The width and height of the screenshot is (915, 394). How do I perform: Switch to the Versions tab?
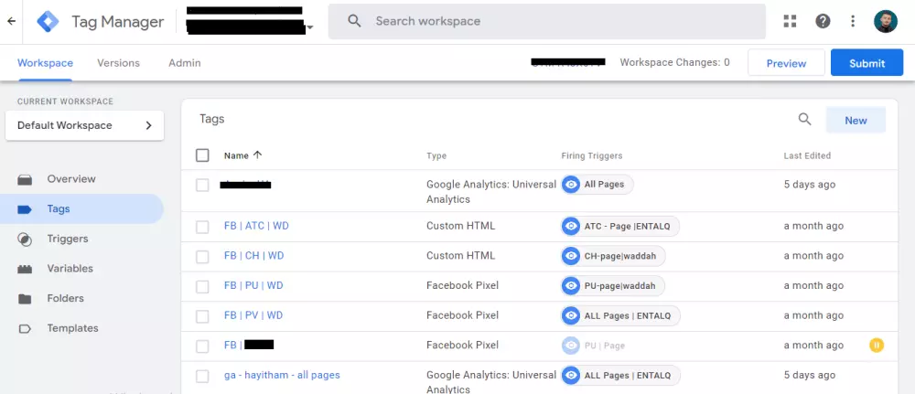pyautogui.click(x=118, y=63)
